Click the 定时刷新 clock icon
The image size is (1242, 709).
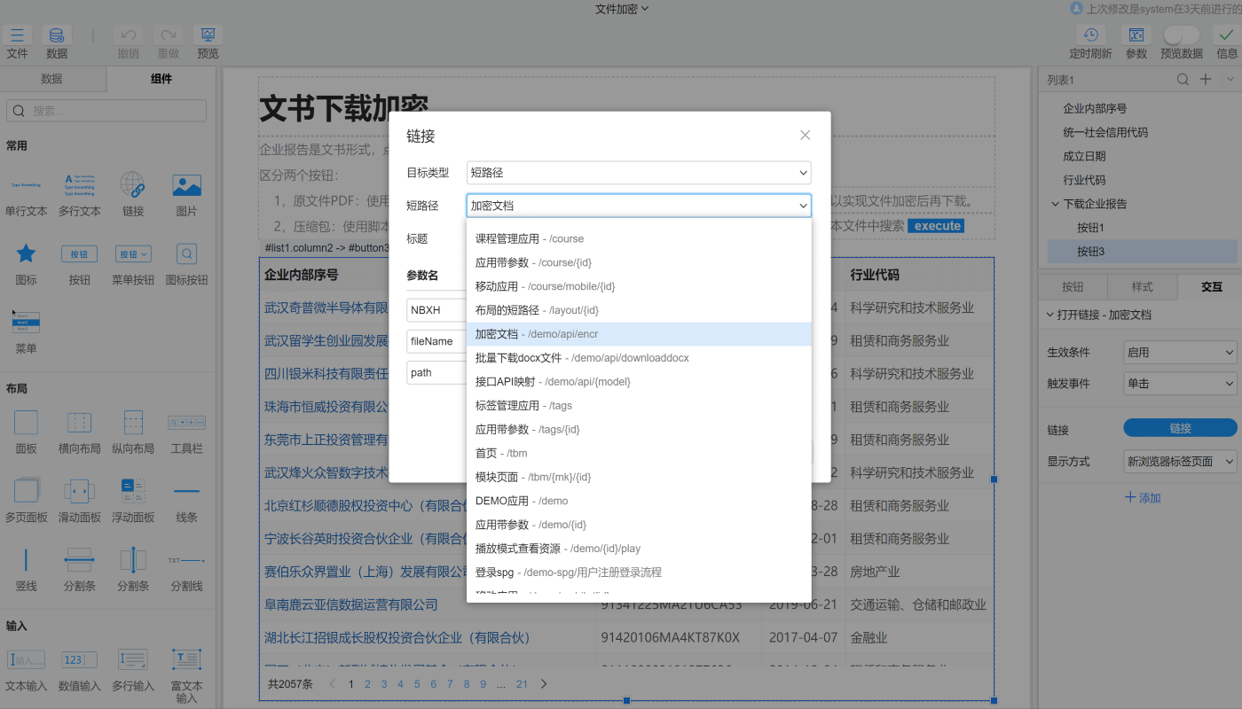pyautogui.click(x=1090, y=35)
